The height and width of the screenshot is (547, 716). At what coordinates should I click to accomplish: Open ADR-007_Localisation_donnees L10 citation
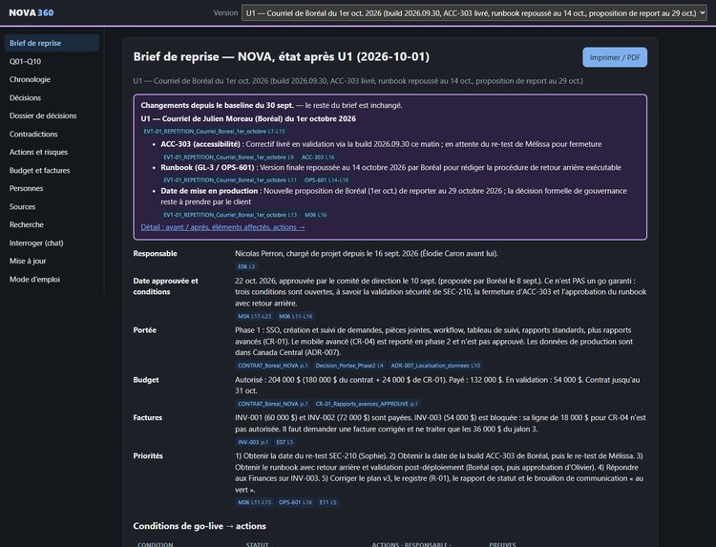pos(435,366)
